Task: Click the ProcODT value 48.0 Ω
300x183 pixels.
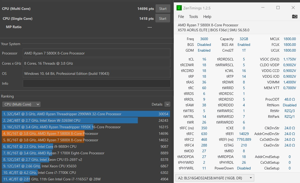Action: 290,99
